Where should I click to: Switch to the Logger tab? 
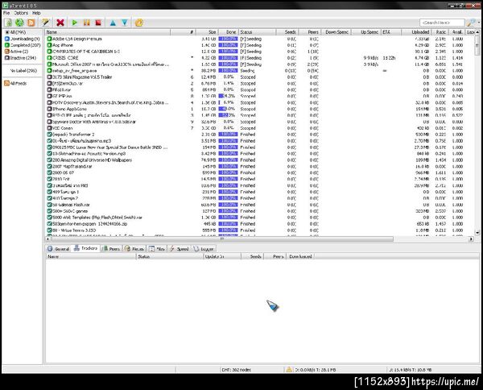click(x=204, y=248)
